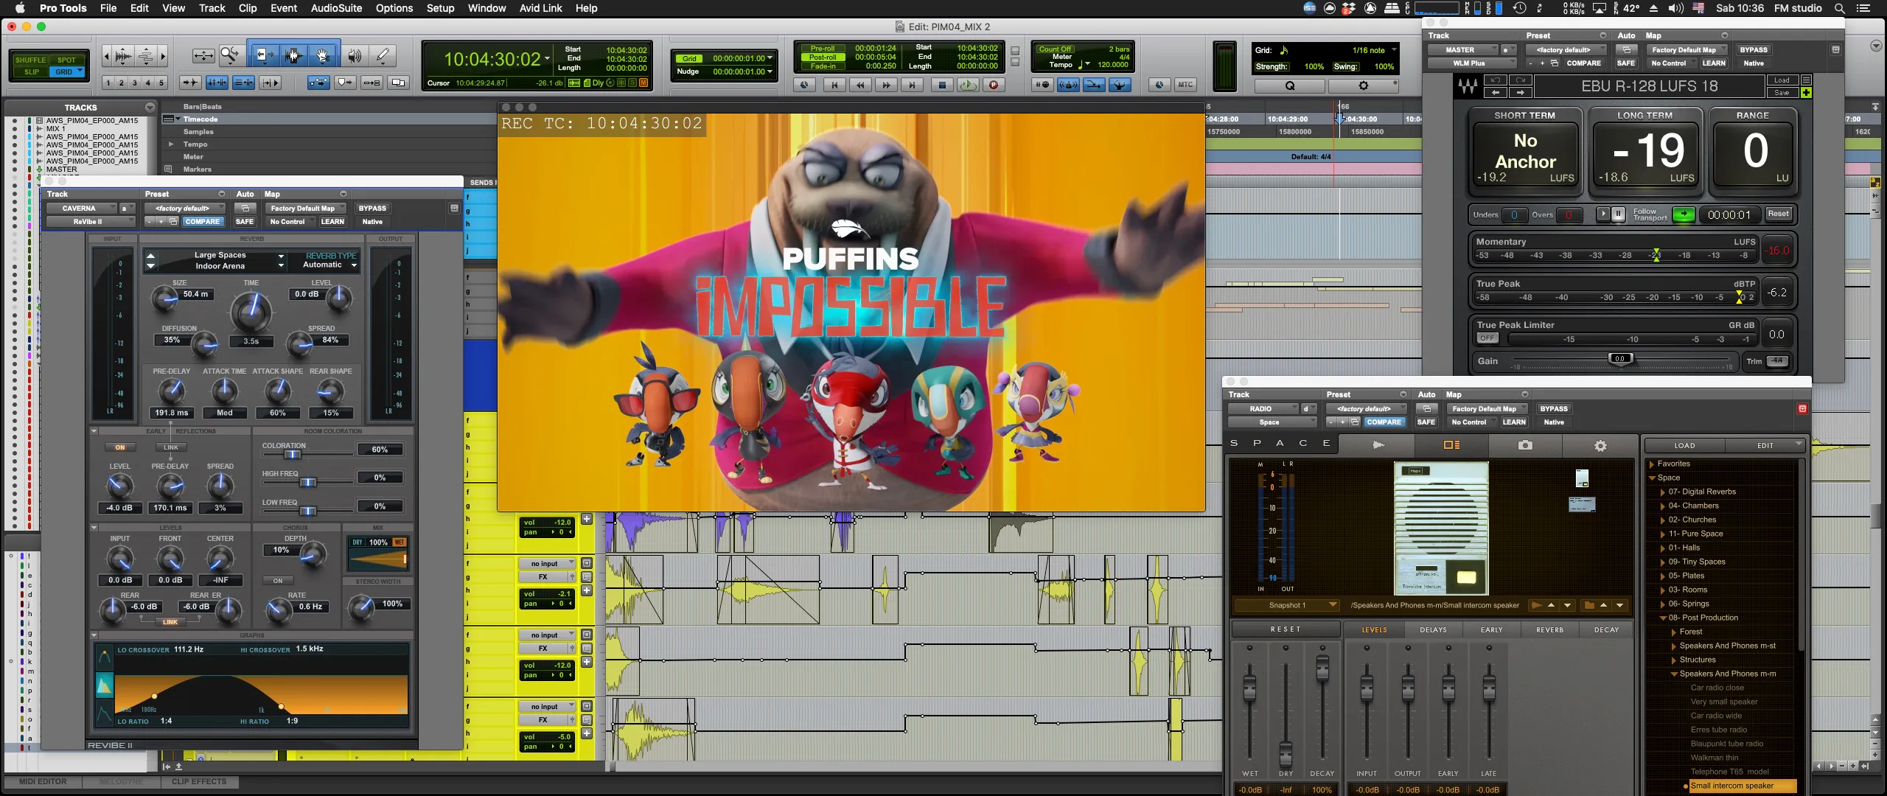The width and height of the screenshot is (1887, 796).
Task: Click the LOAD button in Space browser
Action: coord(1684,446)
